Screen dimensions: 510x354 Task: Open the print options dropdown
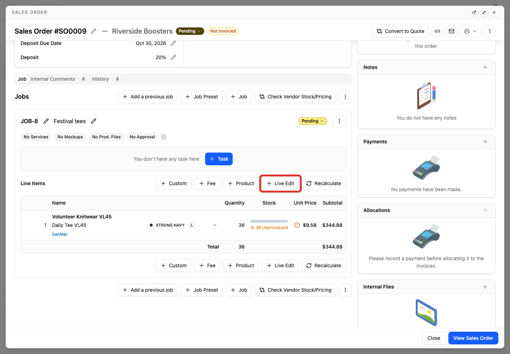coord(471,31)
